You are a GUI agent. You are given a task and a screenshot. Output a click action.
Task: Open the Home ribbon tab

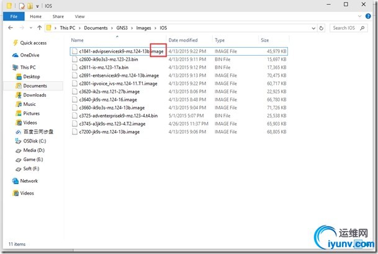tap(35, 16)
